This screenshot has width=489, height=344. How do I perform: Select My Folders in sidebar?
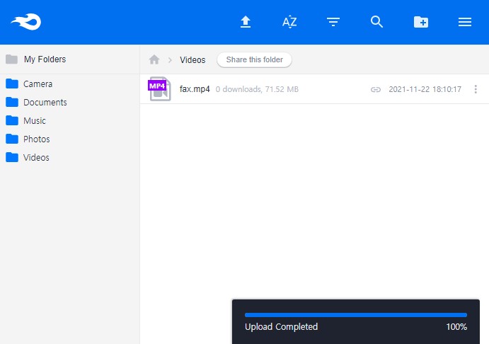click(x=45, y=59)
